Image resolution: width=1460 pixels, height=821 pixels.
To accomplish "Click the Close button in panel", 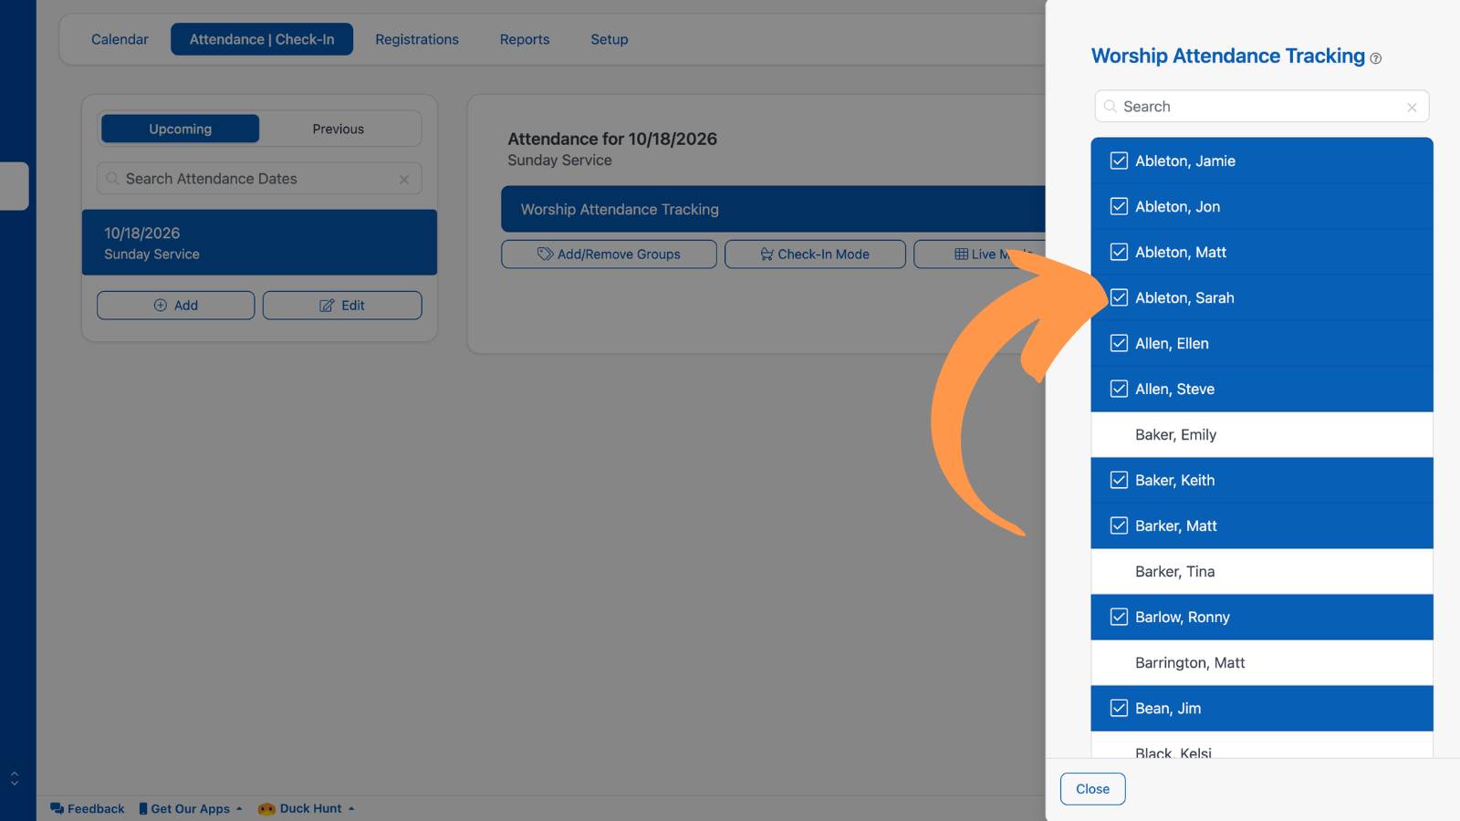I will point(1092,789).
